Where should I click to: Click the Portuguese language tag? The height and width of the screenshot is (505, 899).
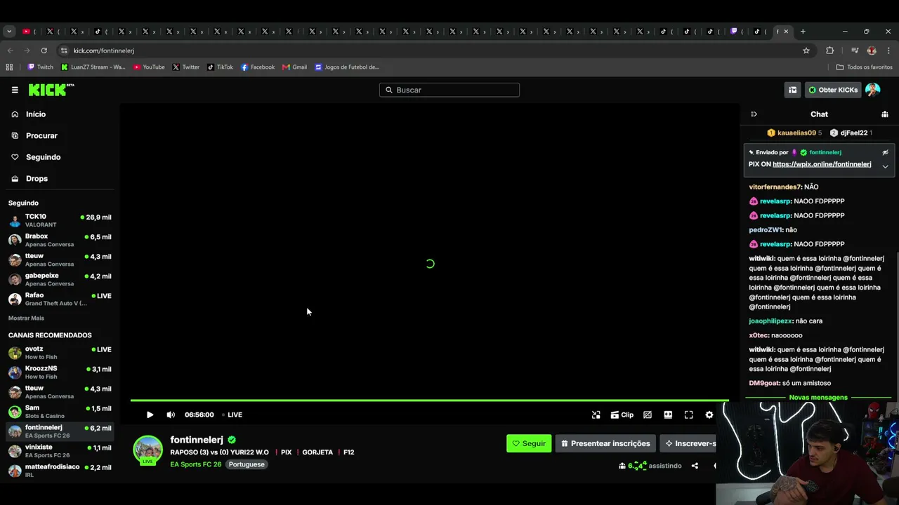tap(247, 464)
